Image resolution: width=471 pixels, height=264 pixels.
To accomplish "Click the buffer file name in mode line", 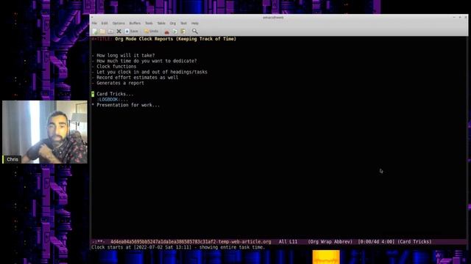I will 191,242.
